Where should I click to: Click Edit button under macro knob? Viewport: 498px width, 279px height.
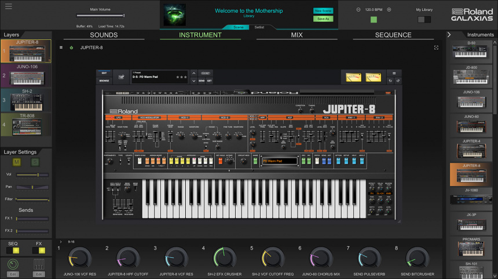pyautogui.click(x=13, y=274)
